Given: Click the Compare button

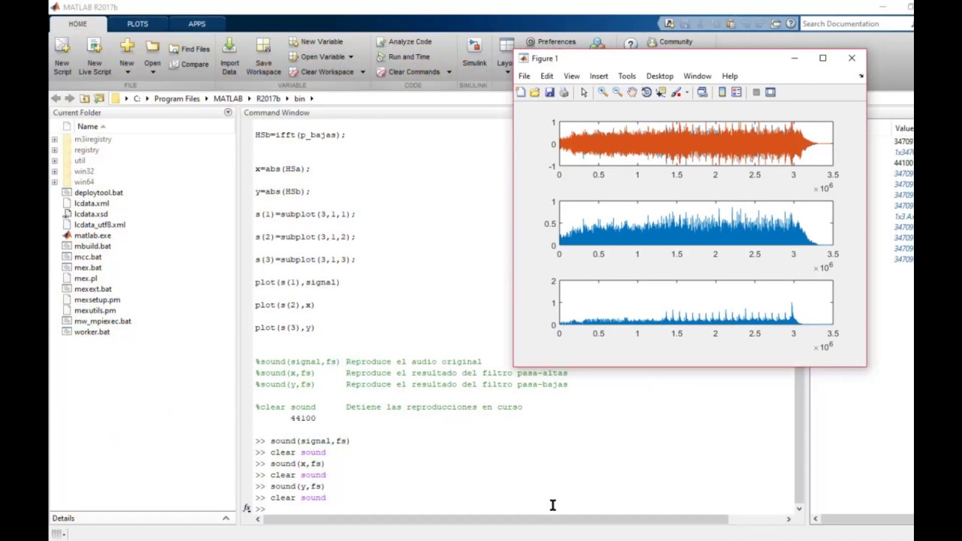Looking at the screenshot, I should (x=189, y=65).
